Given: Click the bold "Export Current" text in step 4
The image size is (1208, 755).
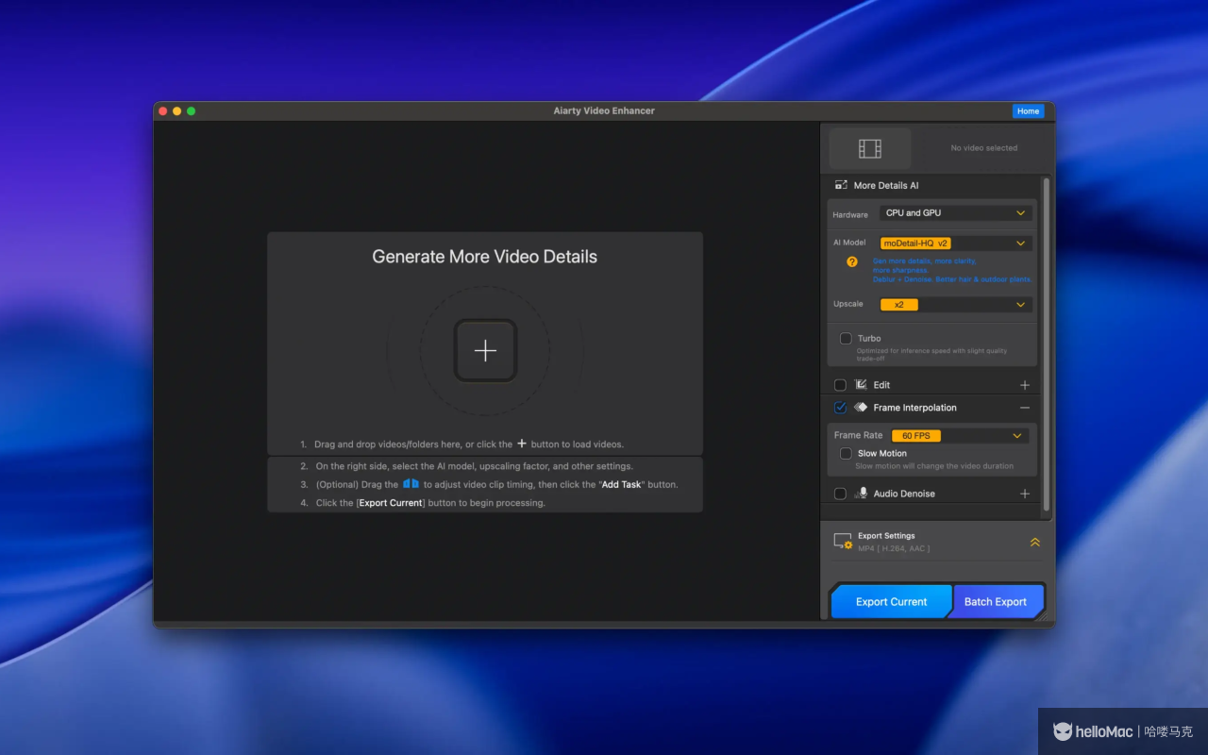Looking at the screenshot, I should tap(391, 503).
